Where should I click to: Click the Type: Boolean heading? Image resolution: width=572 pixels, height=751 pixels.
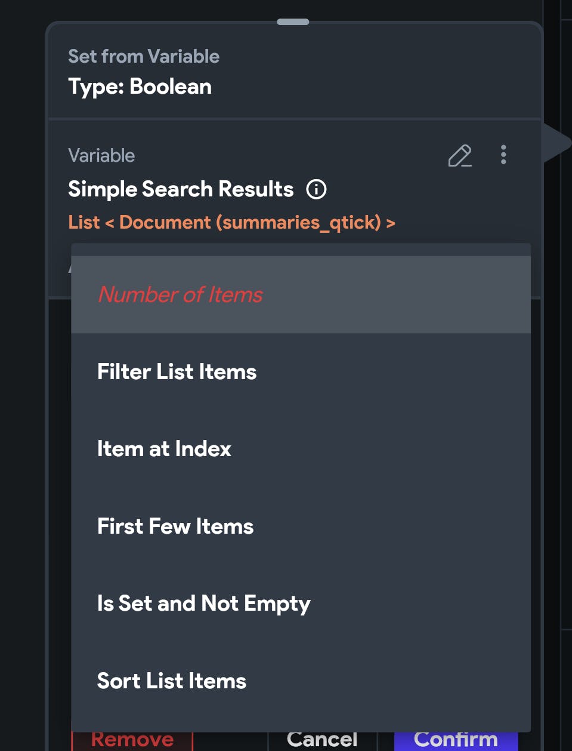coord(140,87)
